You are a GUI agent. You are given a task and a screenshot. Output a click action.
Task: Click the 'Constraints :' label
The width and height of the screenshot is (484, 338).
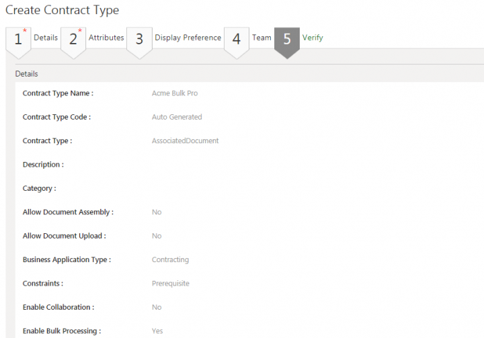coord(43,284)
